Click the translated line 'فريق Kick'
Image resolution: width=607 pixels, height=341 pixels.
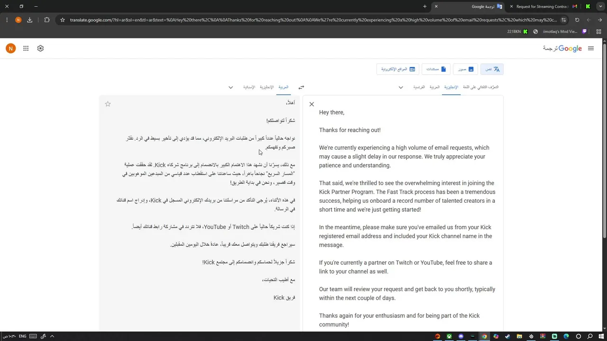[285, 298]
